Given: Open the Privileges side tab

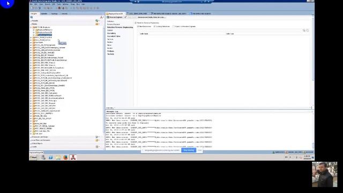Looking at the screenshot, I should [x=110, y=51].
